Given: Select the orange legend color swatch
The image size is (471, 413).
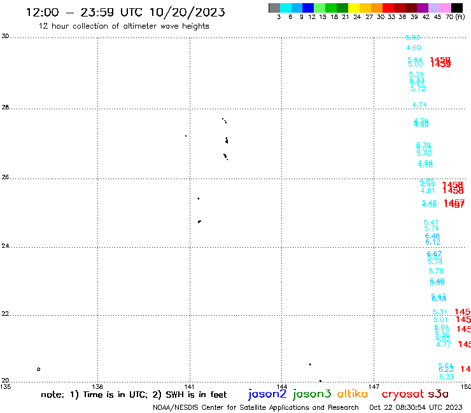Looking at the screenshot, I should (377, 8).
